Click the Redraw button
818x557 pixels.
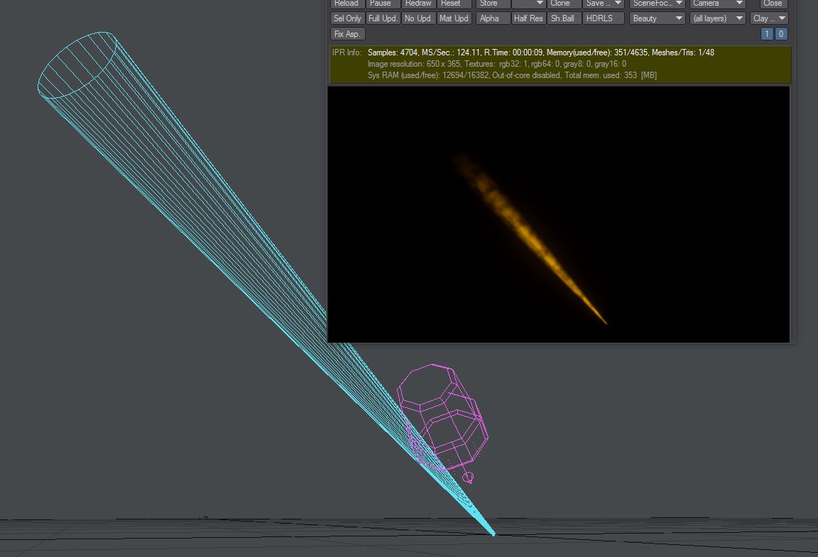[418, 4]
